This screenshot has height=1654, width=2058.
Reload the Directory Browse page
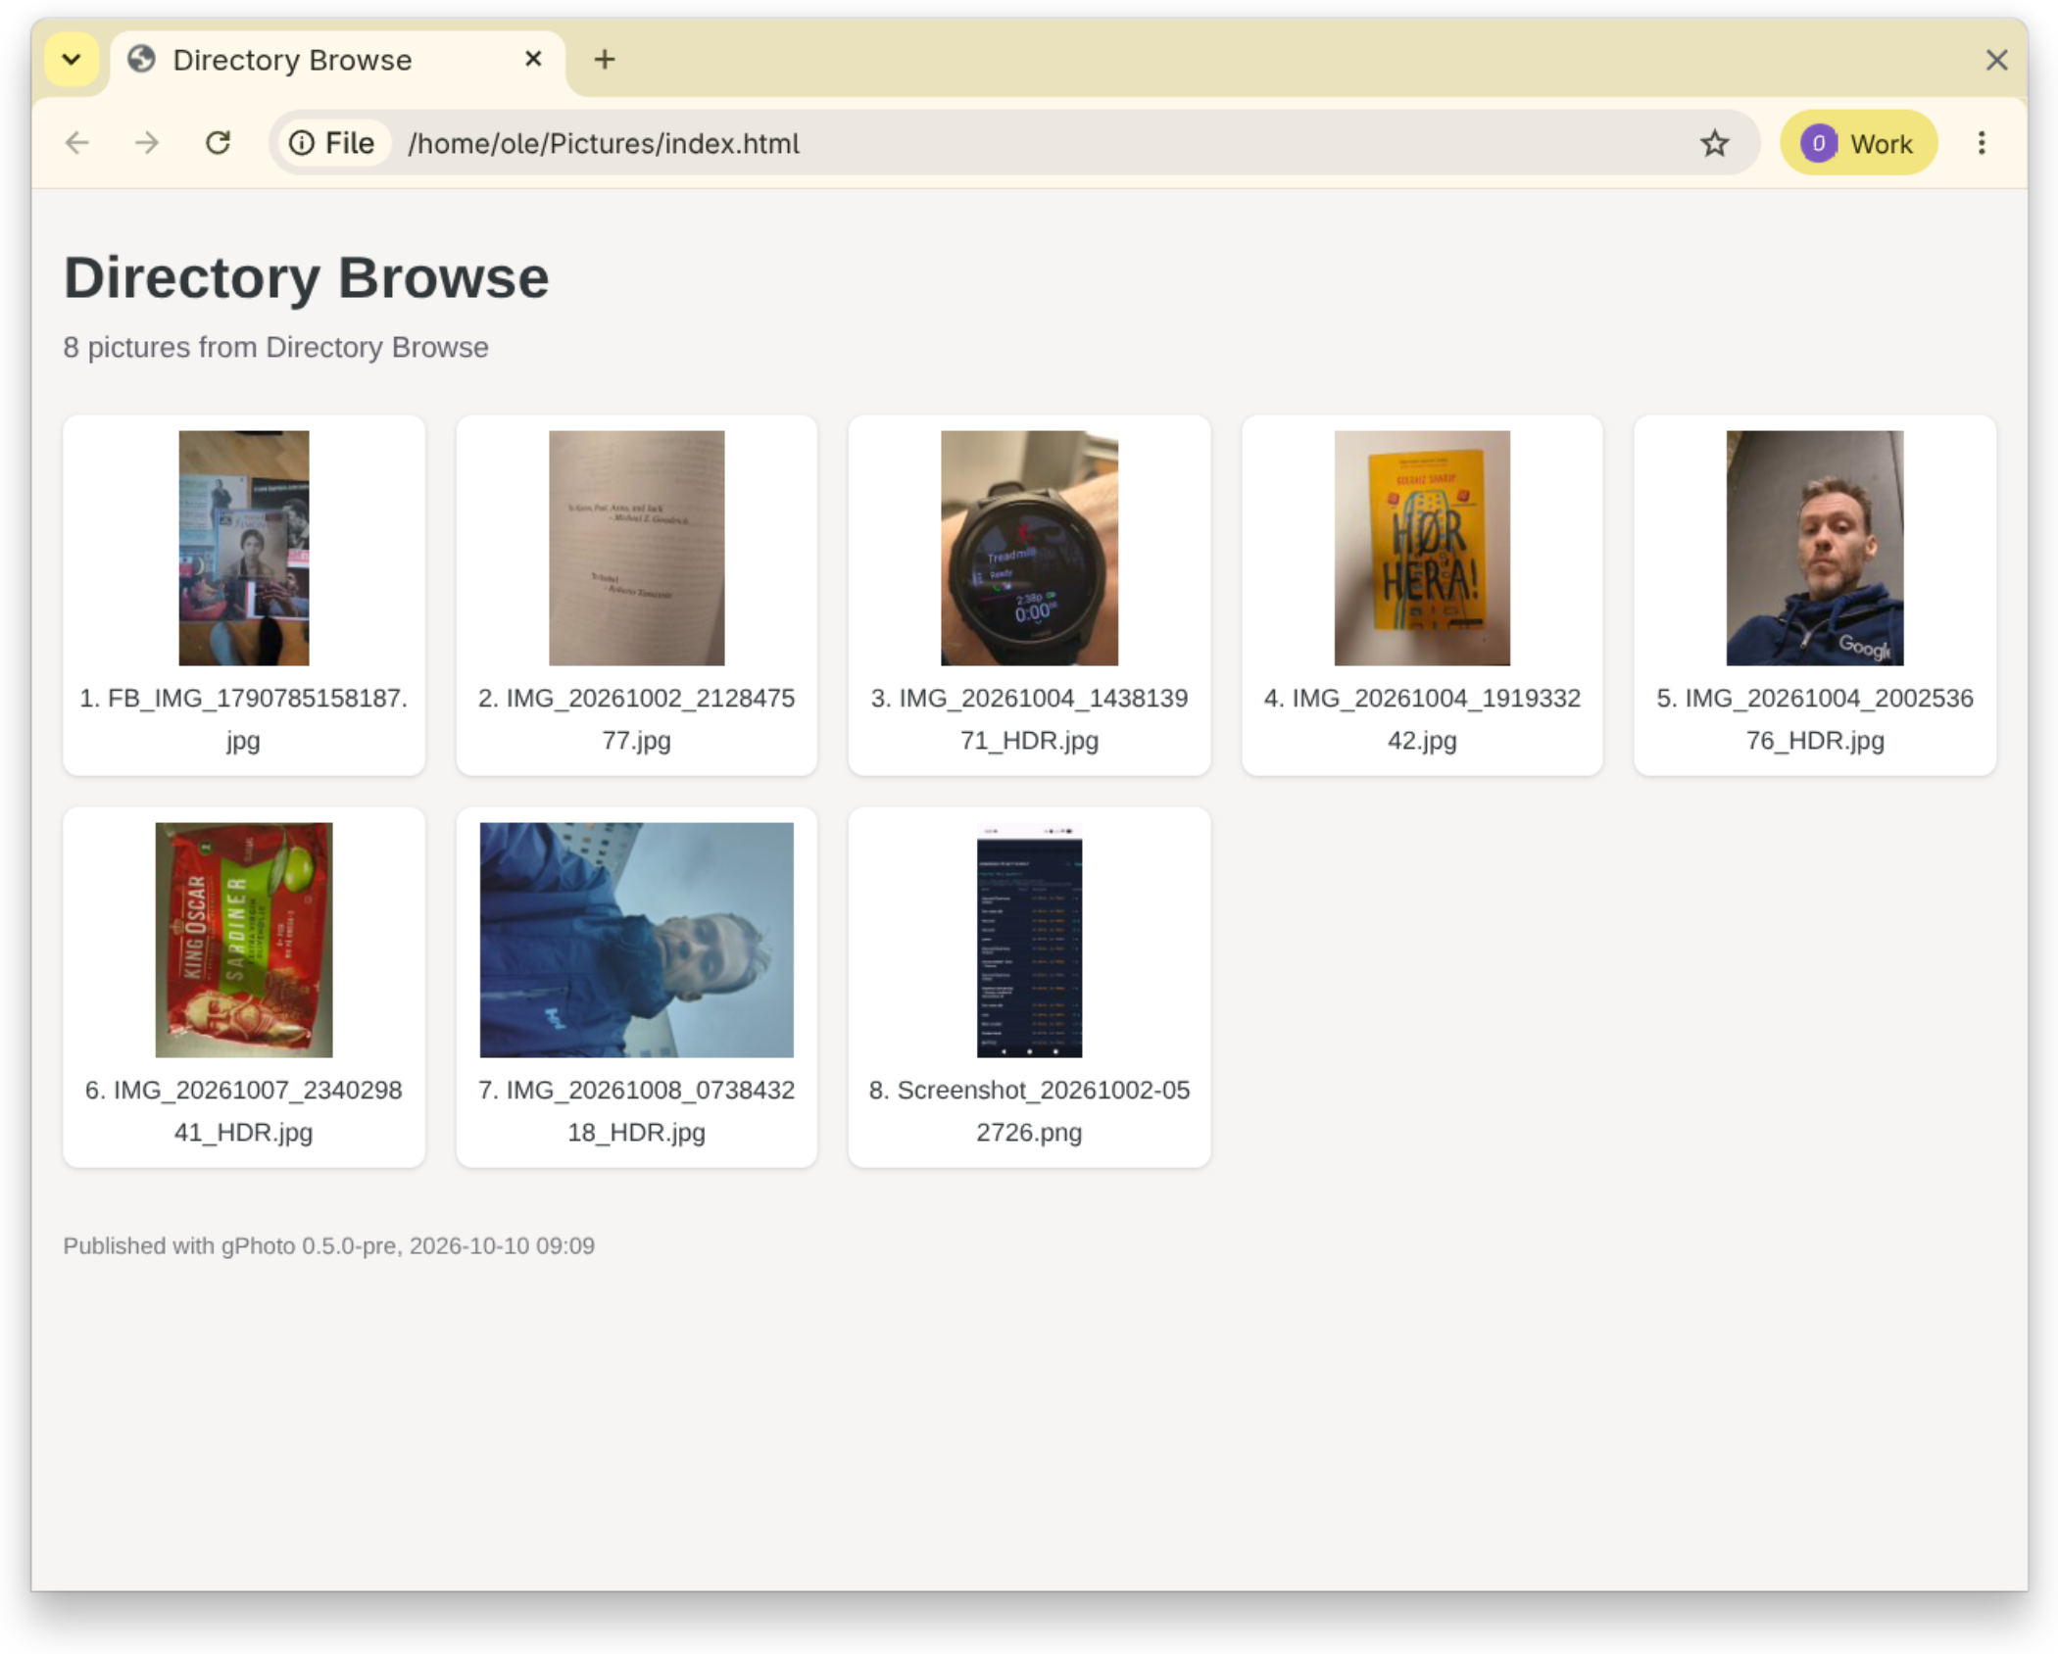(218, 143)
